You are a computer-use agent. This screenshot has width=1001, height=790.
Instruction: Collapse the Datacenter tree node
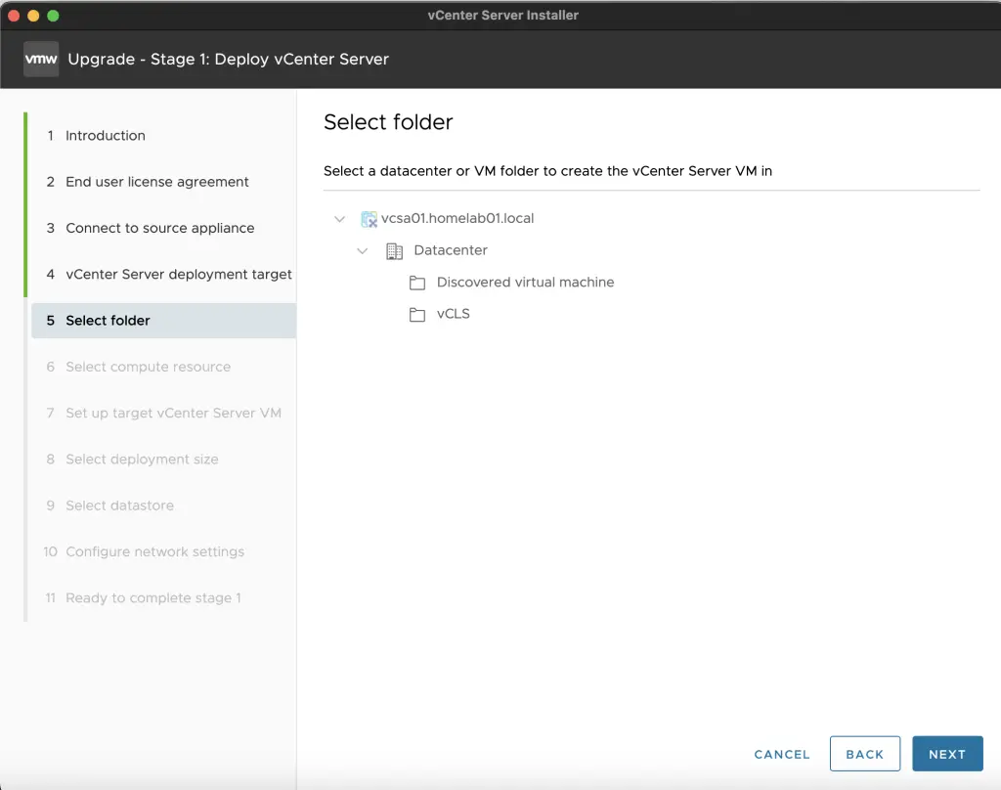pos(363,251)
